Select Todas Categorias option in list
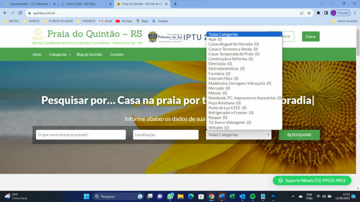 [x=244, y=34]
